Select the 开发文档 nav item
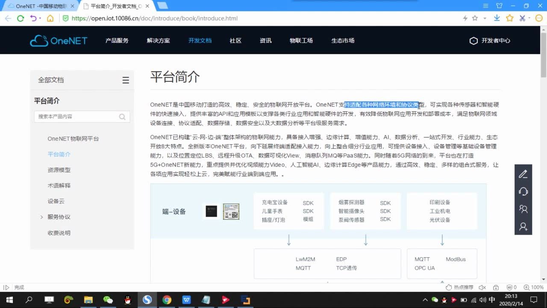547x308 pixels. click(200, 41)
